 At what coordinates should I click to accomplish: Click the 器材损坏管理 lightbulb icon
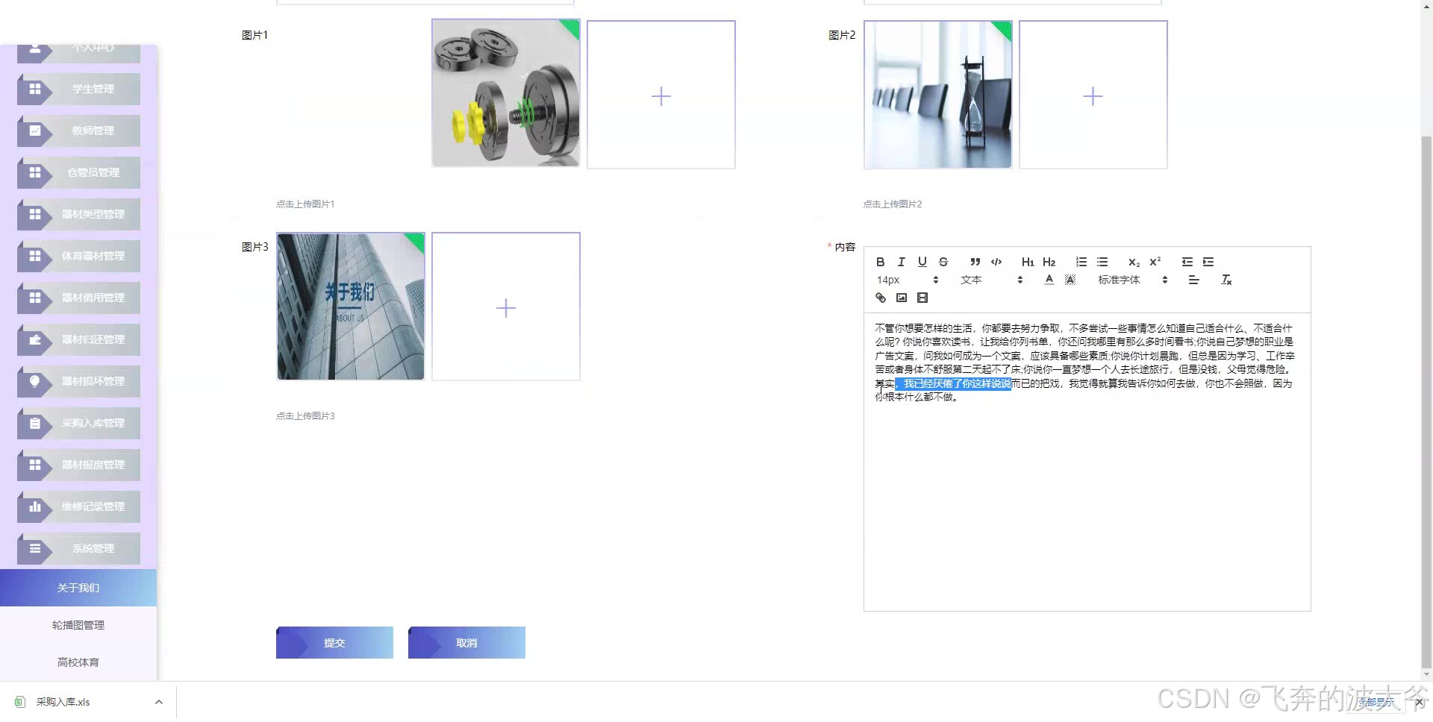(34, 381)
